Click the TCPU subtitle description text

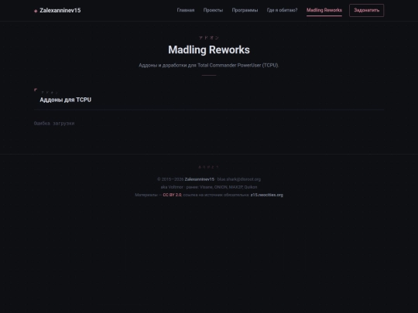pos(209,65)
